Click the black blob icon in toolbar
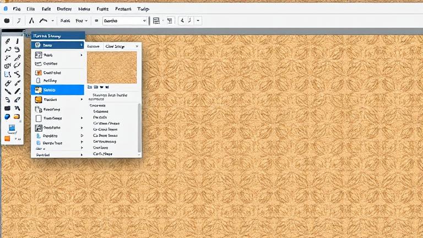This screenshot has width=423, height=238. tap(7, 20)
